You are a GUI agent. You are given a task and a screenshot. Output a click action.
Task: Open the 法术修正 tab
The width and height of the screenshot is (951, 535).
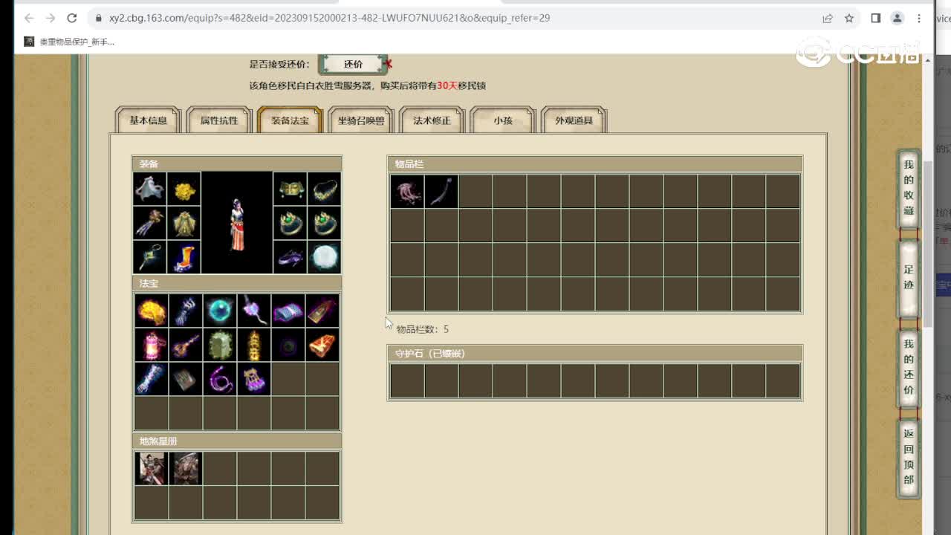(x=432, y=120)
